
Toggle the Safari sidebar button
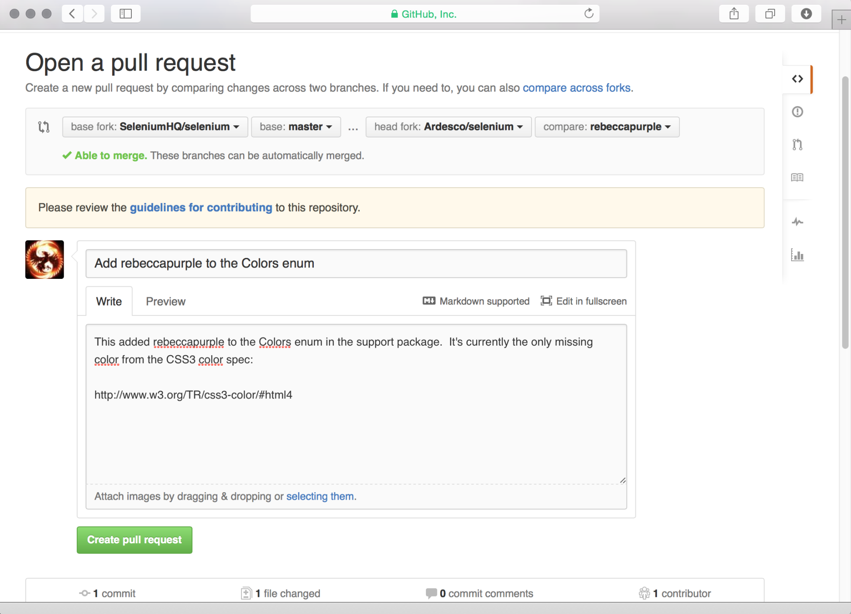point(126,14)
